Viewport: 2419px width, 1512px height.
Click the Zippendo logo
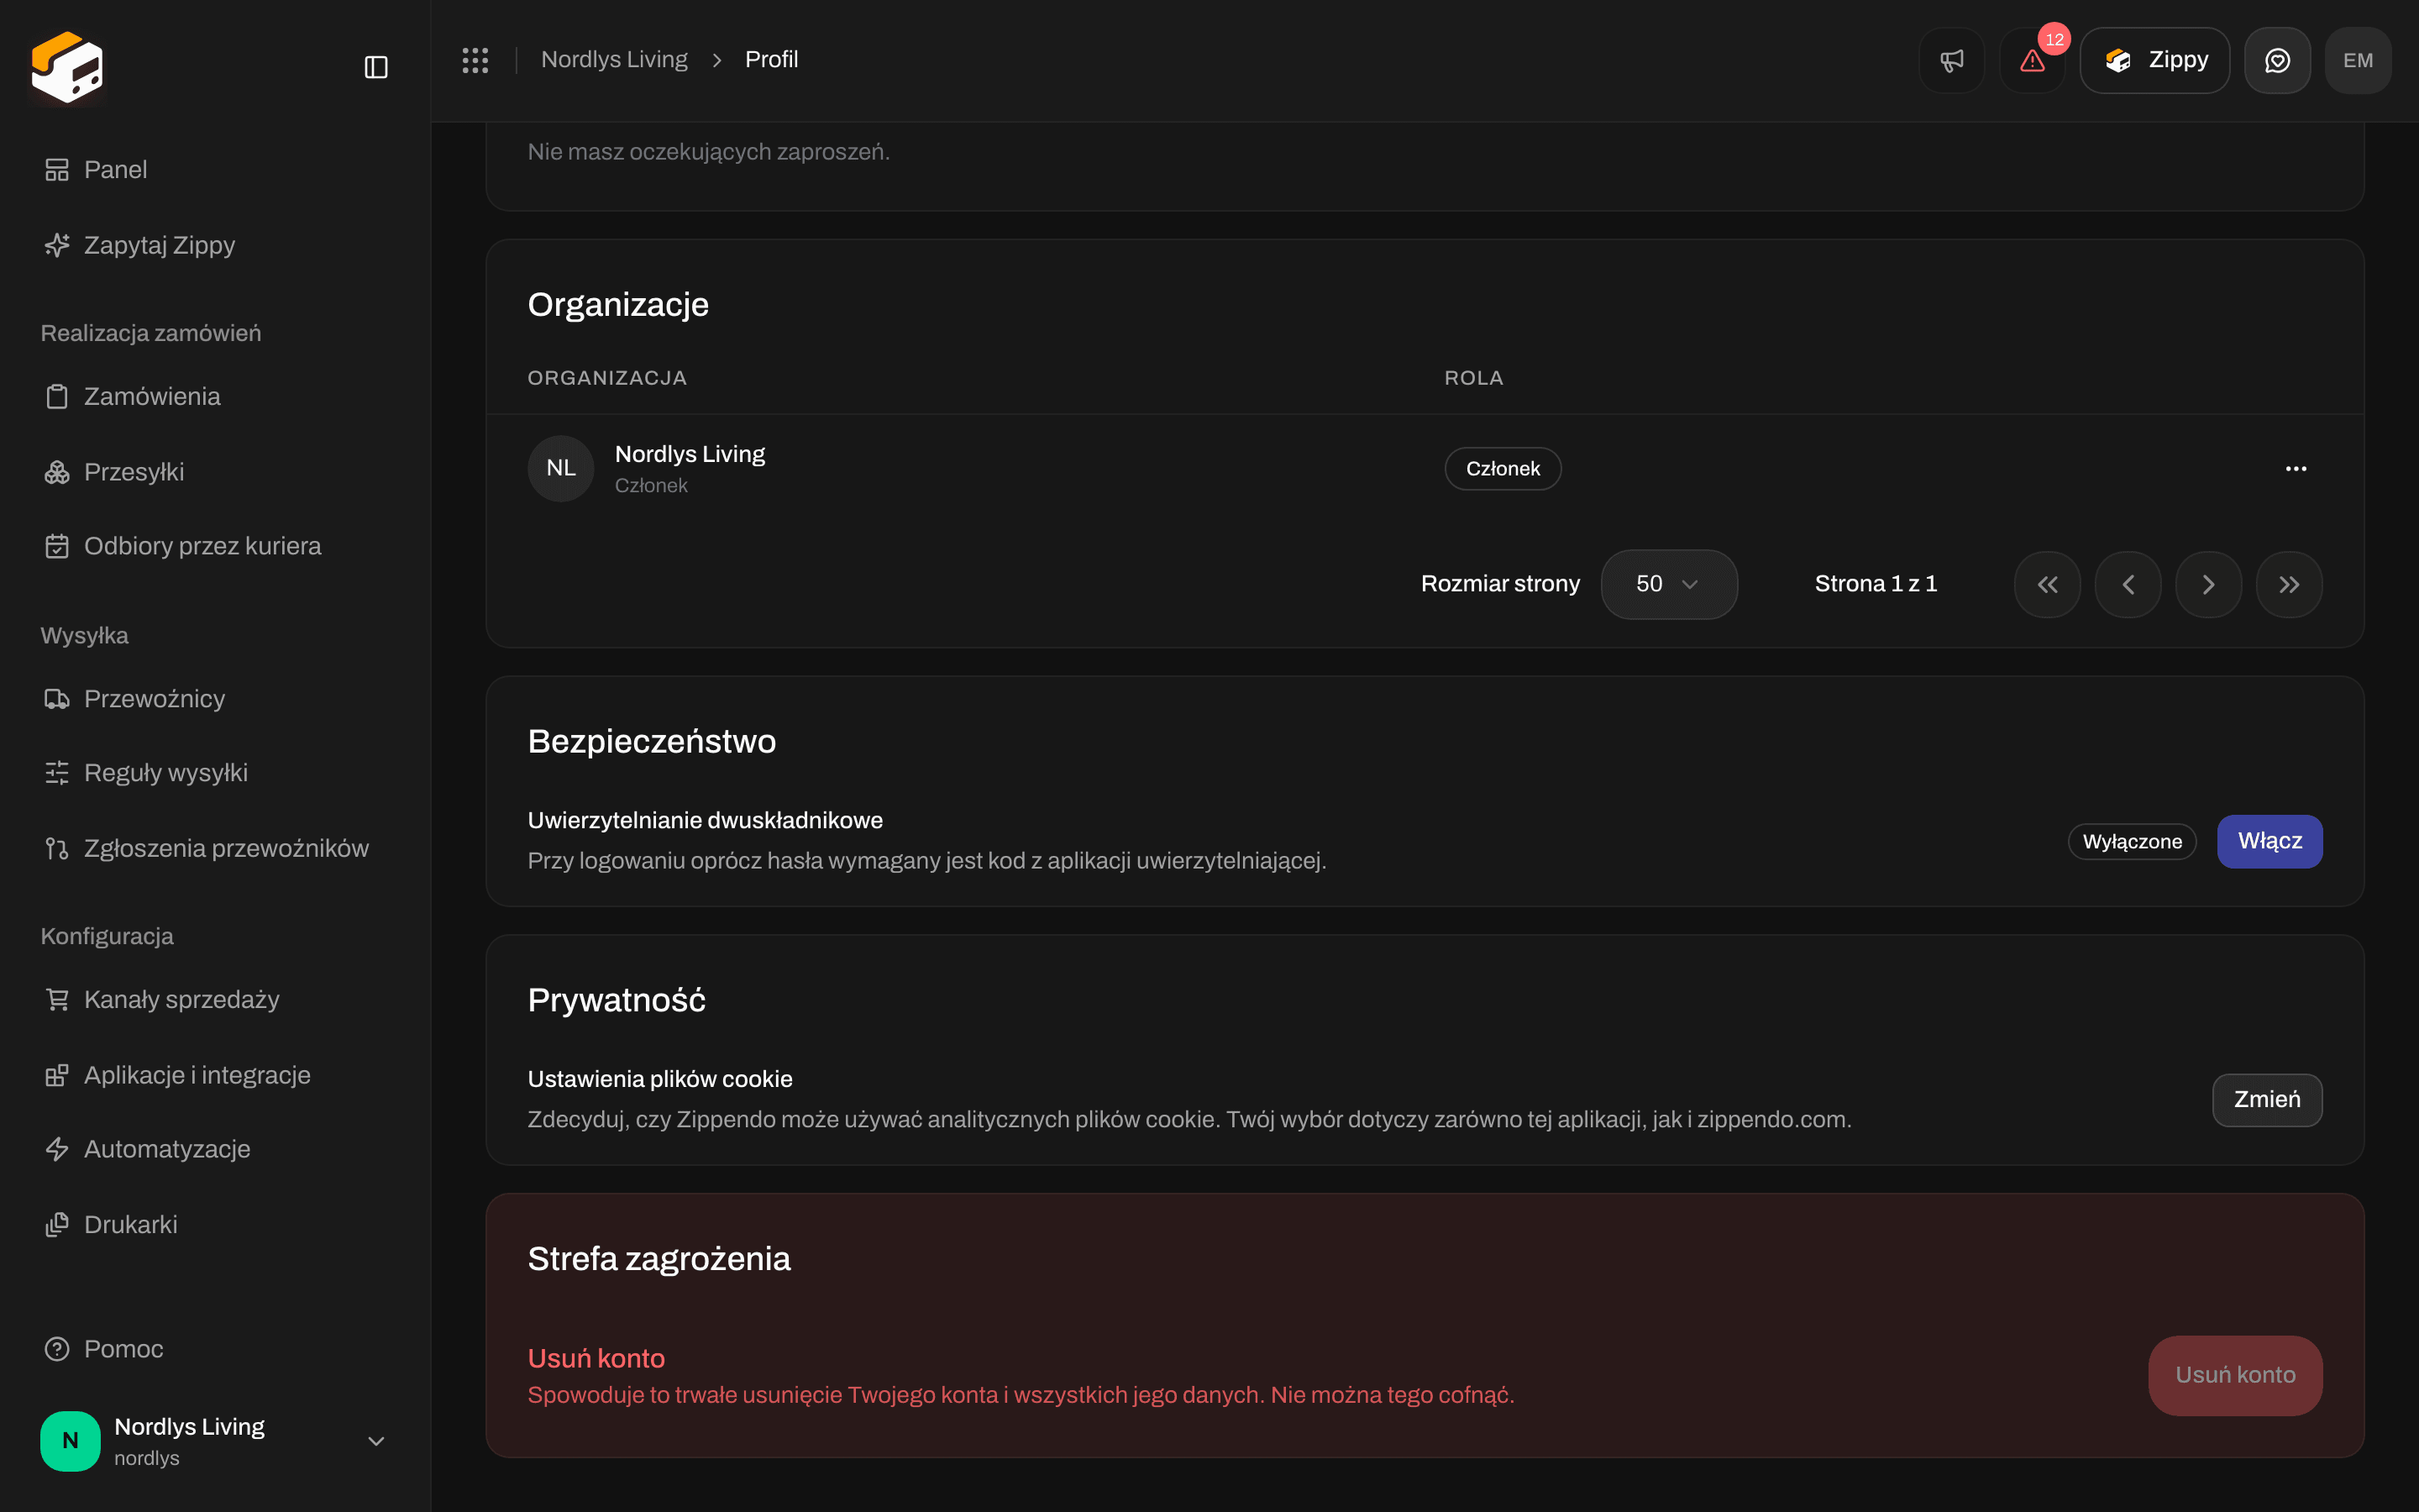(67, 67)
